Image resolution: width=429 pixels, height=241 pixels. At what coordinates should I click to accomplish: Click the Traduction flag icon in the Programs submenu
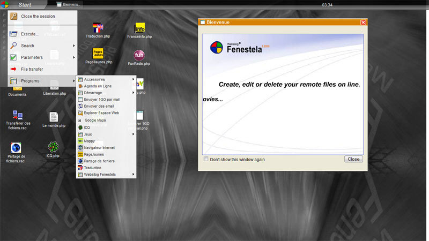(x=80, y=168)
